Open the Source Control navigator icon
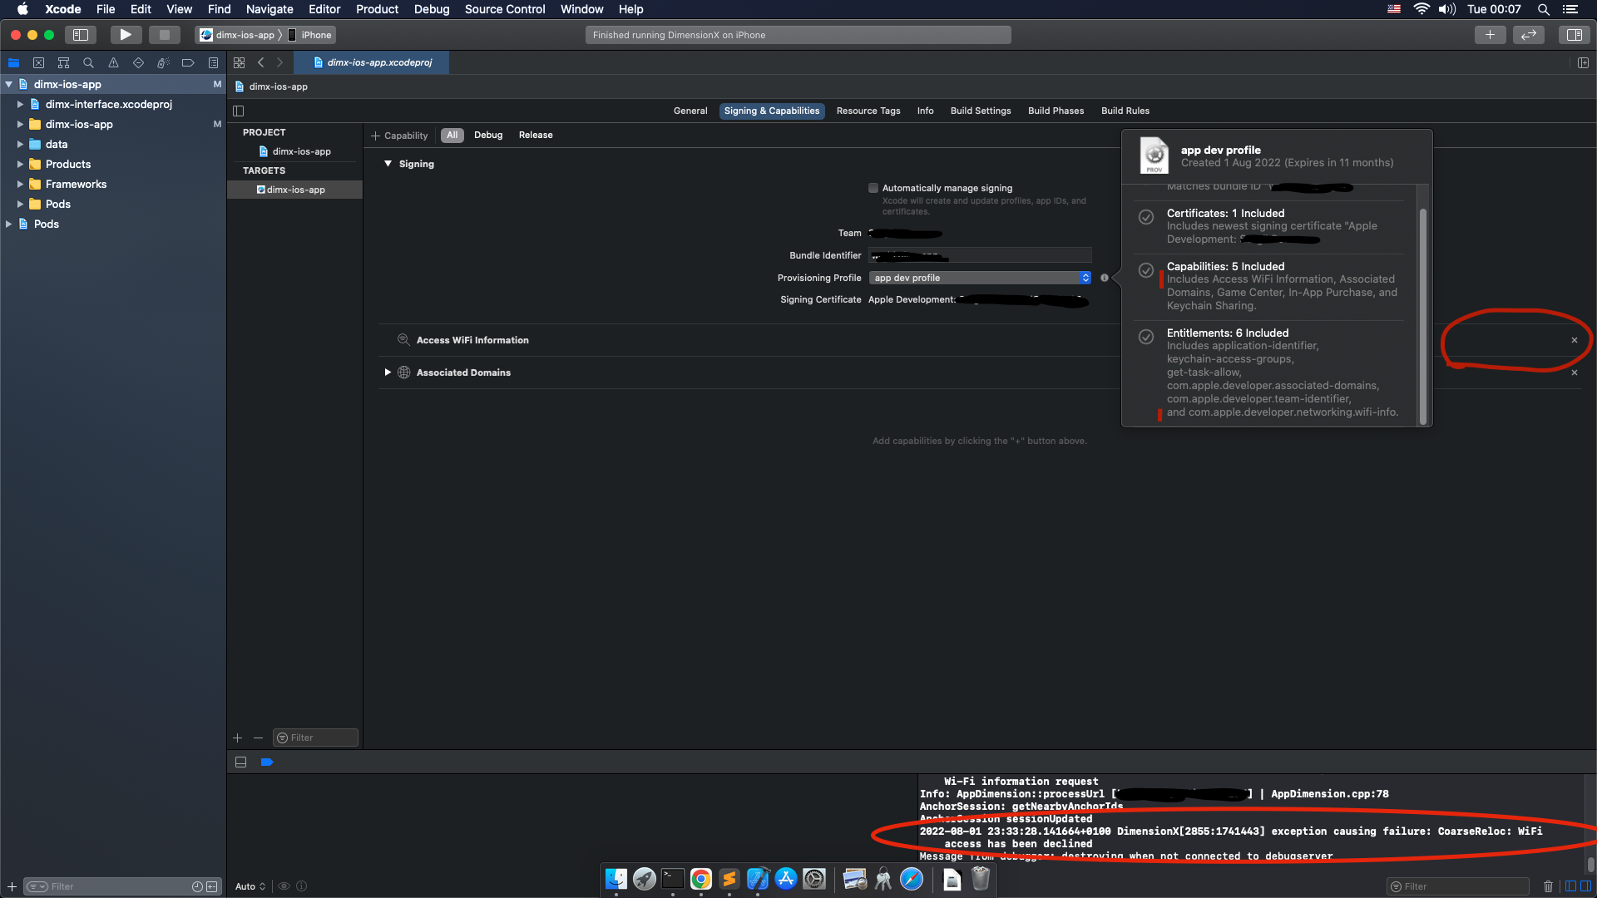This screenshot has height=898, width=1597. 38,62
